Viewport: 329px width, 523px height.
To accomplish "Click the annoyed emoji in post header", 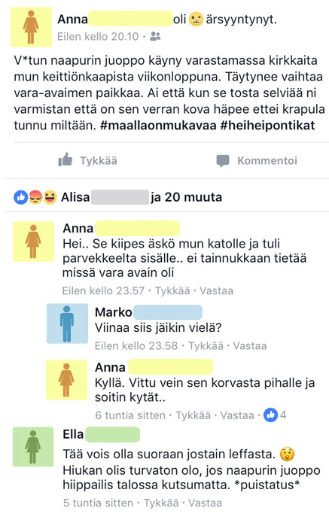I will pos(196,20).
